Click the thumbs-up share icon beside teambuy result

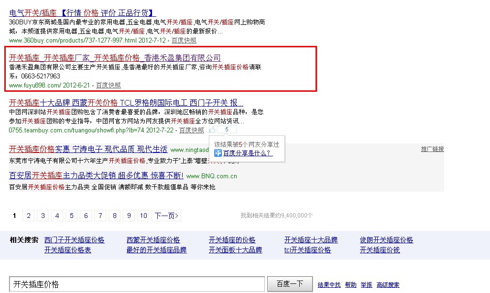[212, 130]
